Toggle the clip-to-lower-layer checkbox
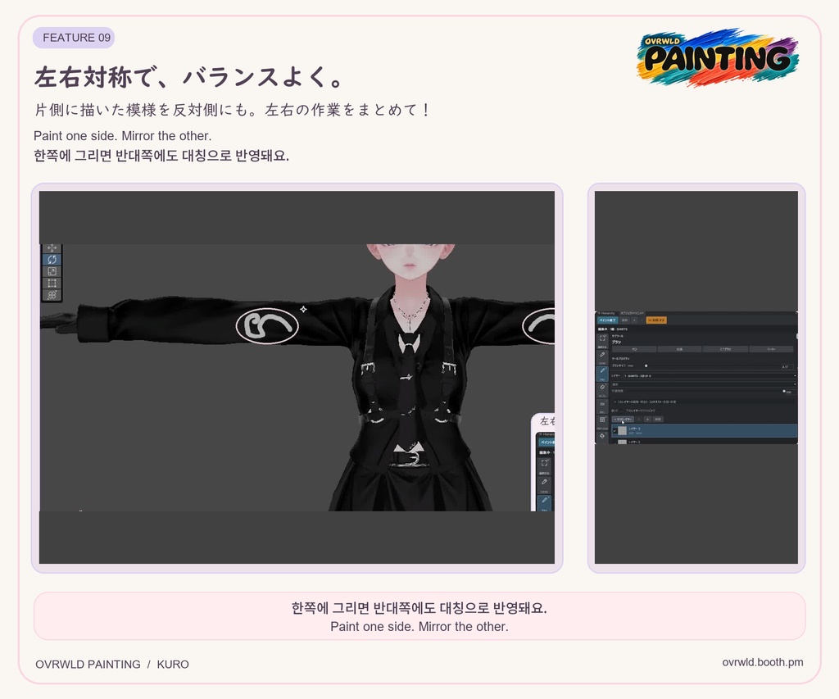This screenshot has width=839, height=699. tap(658, 411)
